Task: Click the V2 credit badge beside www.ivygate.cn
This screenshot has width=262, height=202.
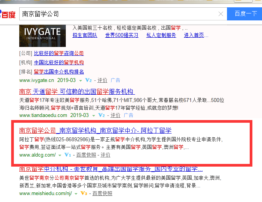Action: point(88,80)
